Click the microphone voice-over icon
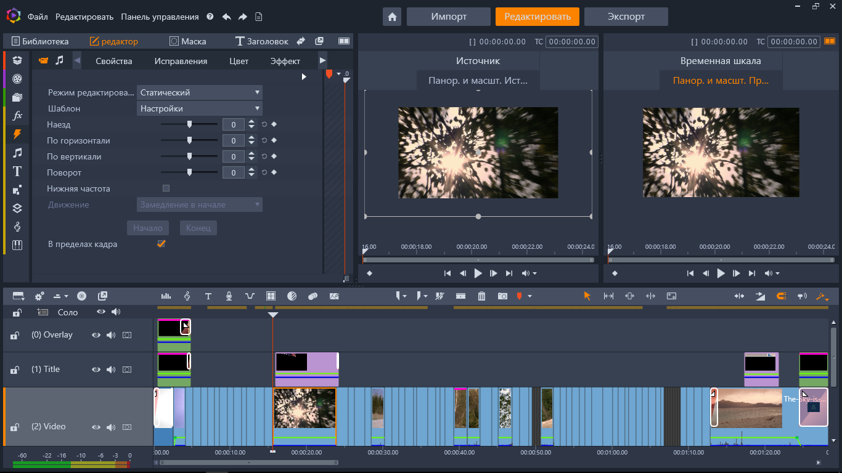842x473 pixels. pos(229,296)
